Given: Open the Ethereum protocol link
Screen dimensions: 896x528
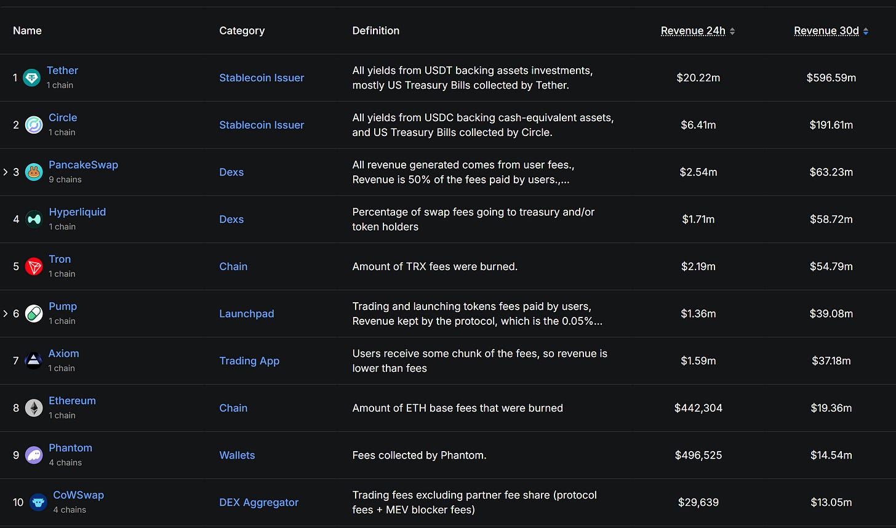Looking at the screenshot, I should (72, 401).
